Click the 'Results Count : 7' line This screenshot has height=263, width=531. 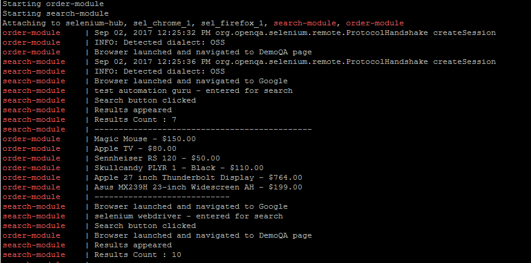[x=135, y=120]
